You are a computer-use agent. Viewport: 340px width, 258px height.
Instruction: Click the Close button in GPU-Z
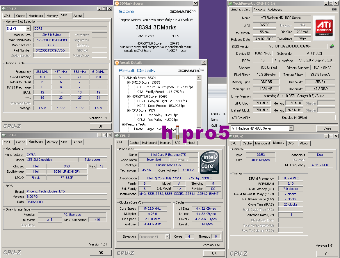(327, 128)
